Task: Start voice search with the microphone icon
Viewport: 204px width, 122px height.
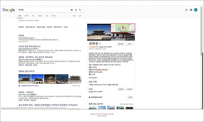Action: point(76,10)
